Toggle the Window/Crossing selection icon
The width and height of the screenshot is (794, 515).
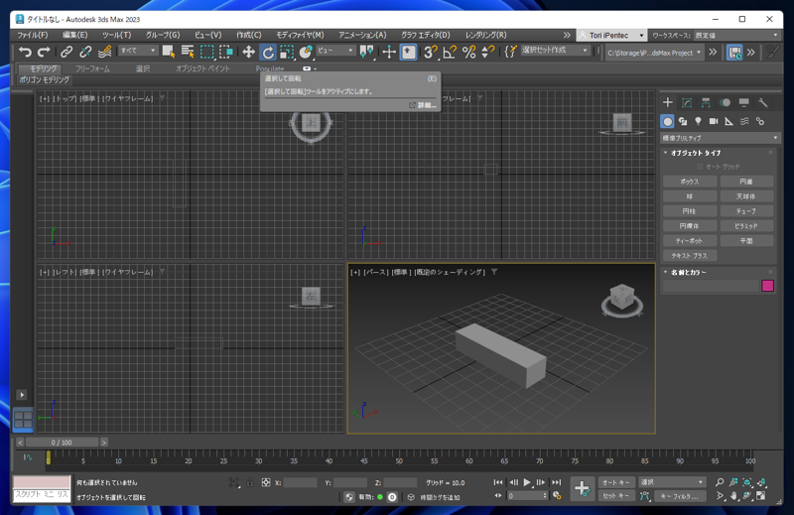[226, 52]
